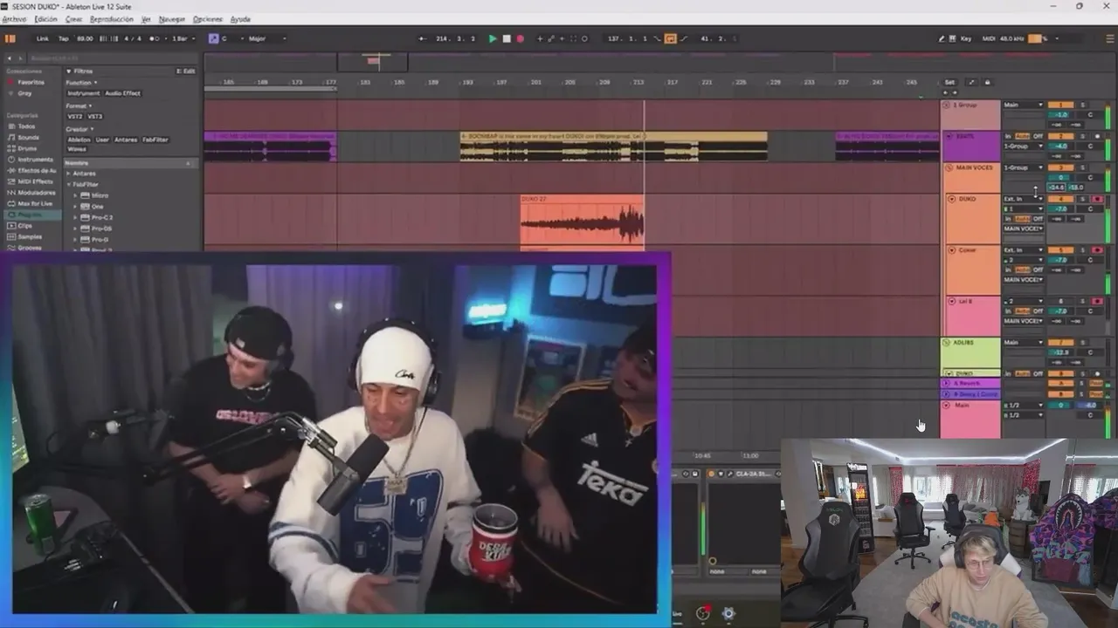The image size is (1118, 628).
Task: Click the Tap tempo button
Action: (64, 38)
